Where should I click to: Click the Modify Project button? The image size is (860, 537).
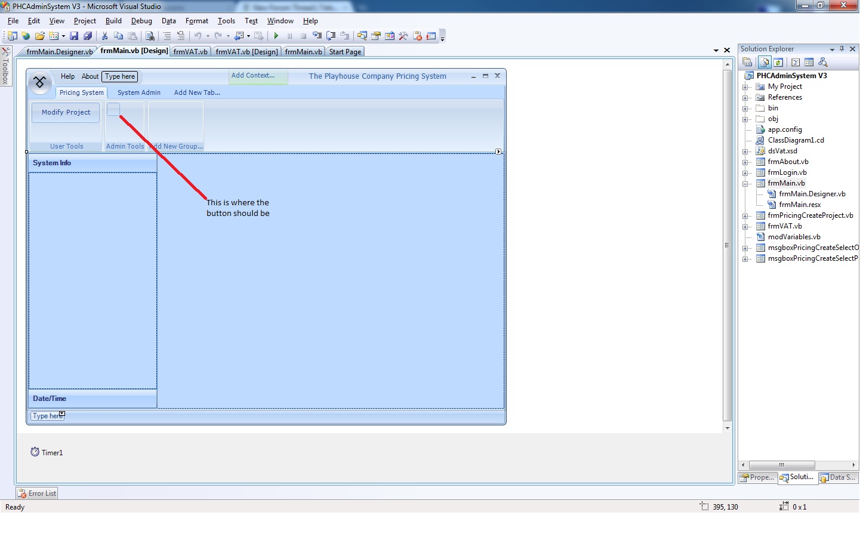[x=66, y=112]
